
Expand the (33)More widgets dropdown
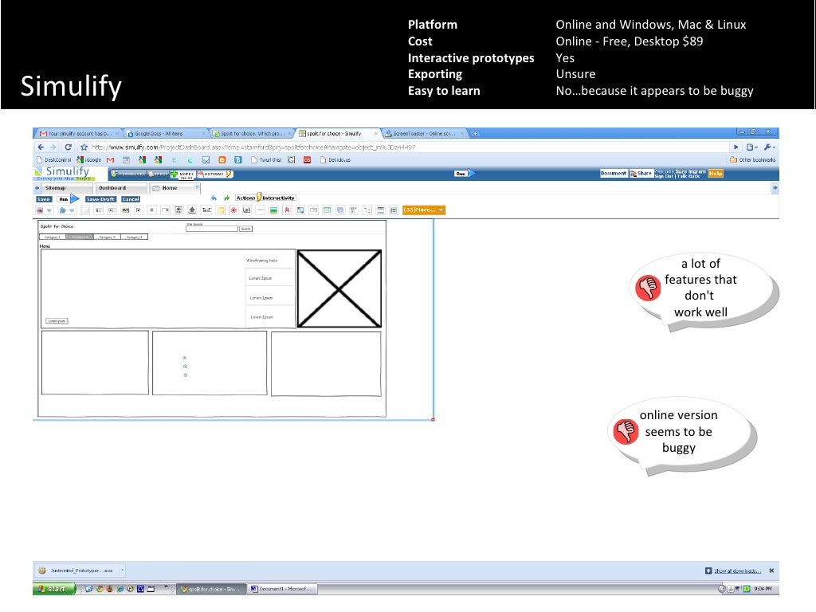(x=424, y=210)
